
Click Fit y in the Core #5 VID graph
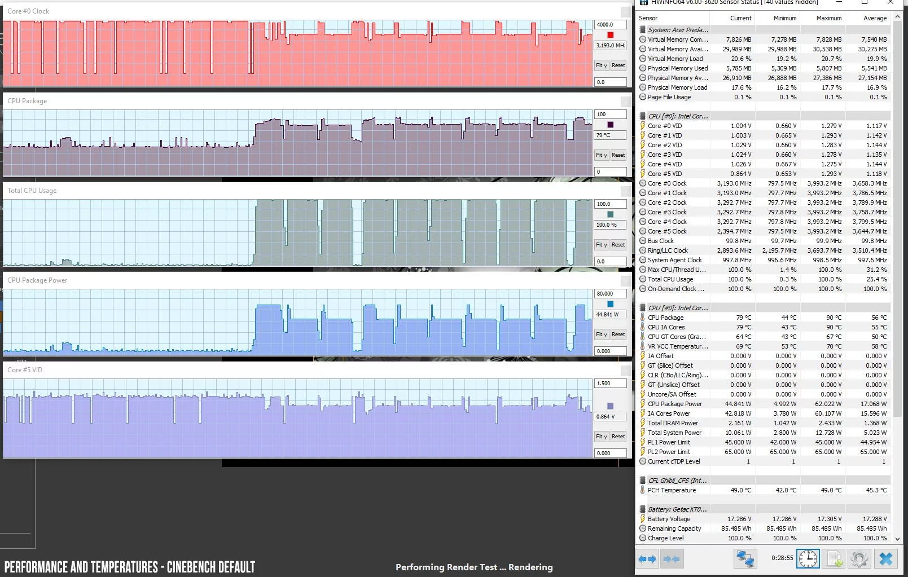click(602, 437)
